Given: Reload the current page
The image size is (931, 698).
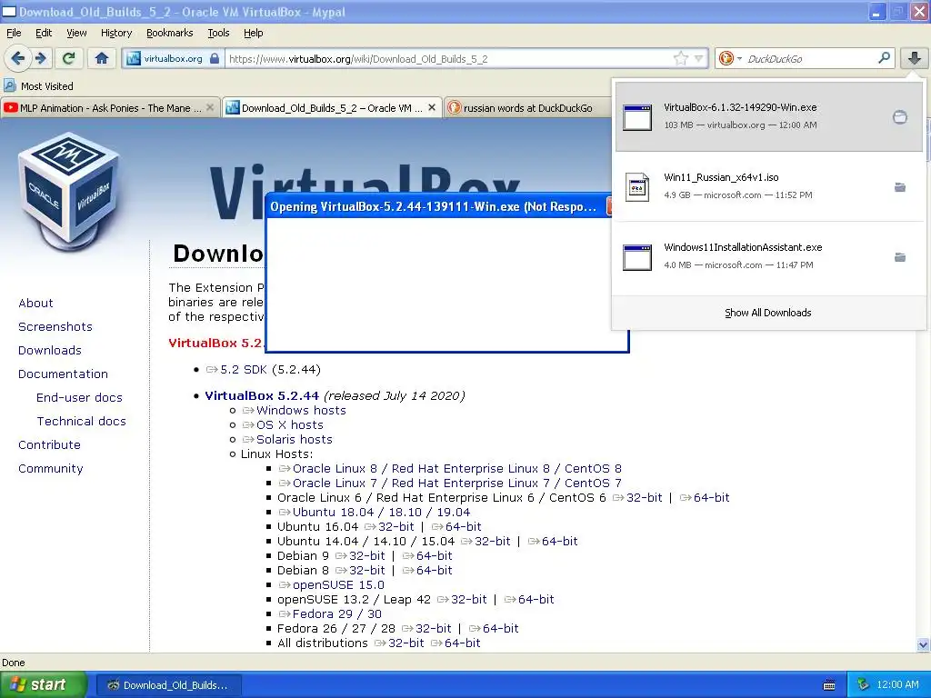Looking at the screenshot, I should pos(69,58).
